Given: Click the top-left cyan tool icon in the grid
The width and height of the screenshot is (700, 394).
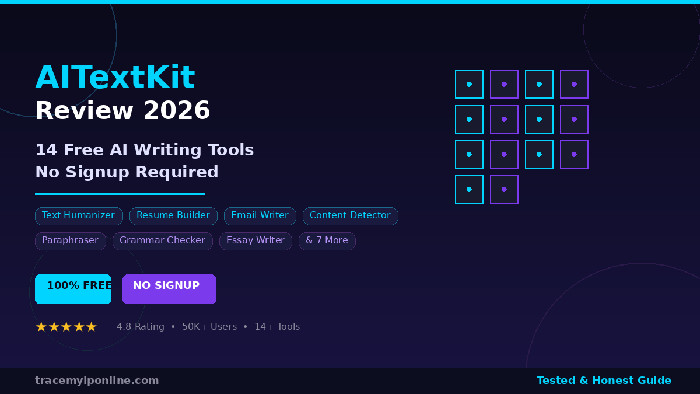Looking at the screenshot, I should [x=469, y=84].
